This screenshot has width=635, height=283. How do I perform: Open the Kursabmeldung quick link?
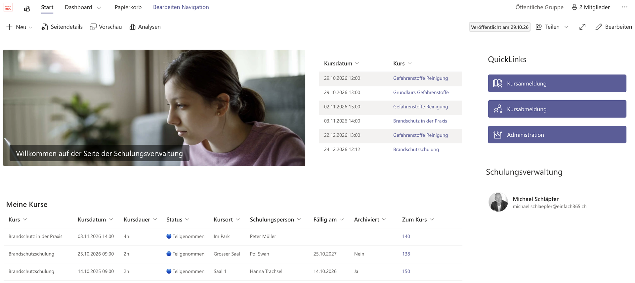tap(557, 109)
